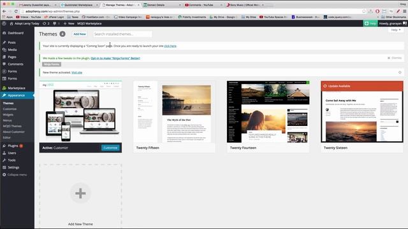The image size is (408, 229).
Task: Click the browser back arrow
Action: coord(4,11)
